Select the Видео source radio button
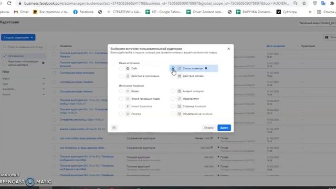 click(x=121, y=91)
